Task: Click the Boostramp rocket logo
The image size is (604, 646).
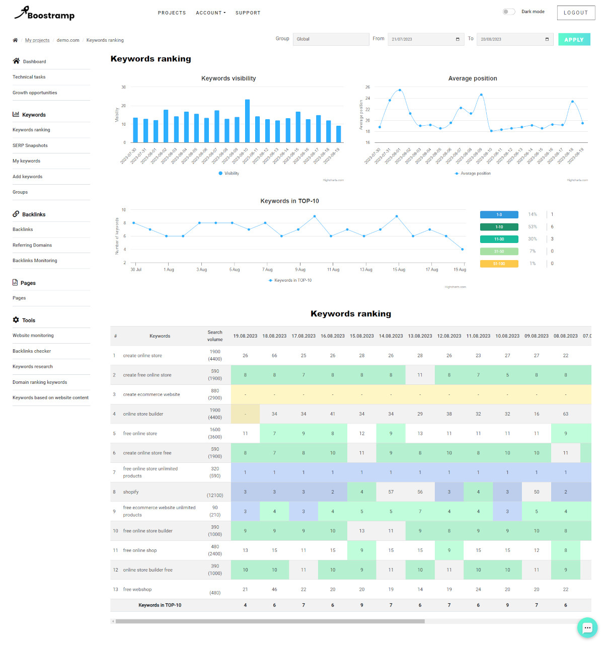Action: 44,13
